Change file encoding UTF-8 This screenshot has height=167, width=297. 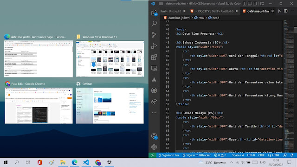point(251,155)
